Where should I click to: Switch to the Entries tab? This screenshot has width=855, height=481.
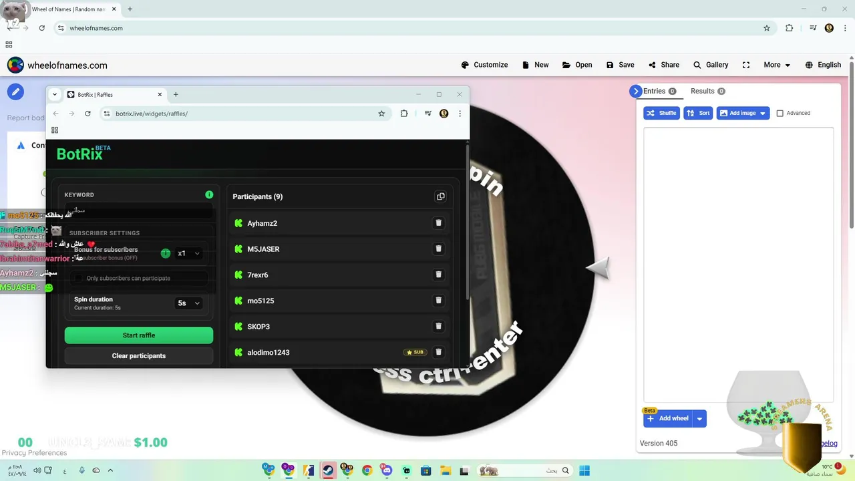(659, 91)
